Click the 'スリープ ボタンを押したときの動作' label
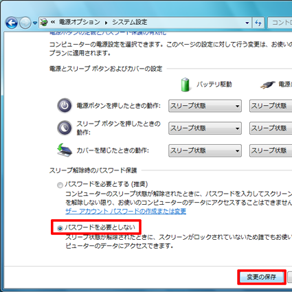The width and height of the screenshot is (292, 292). (118, 128)
